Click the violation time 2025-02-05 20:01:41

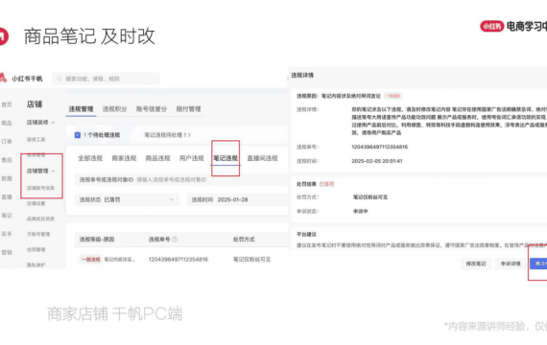377,161
